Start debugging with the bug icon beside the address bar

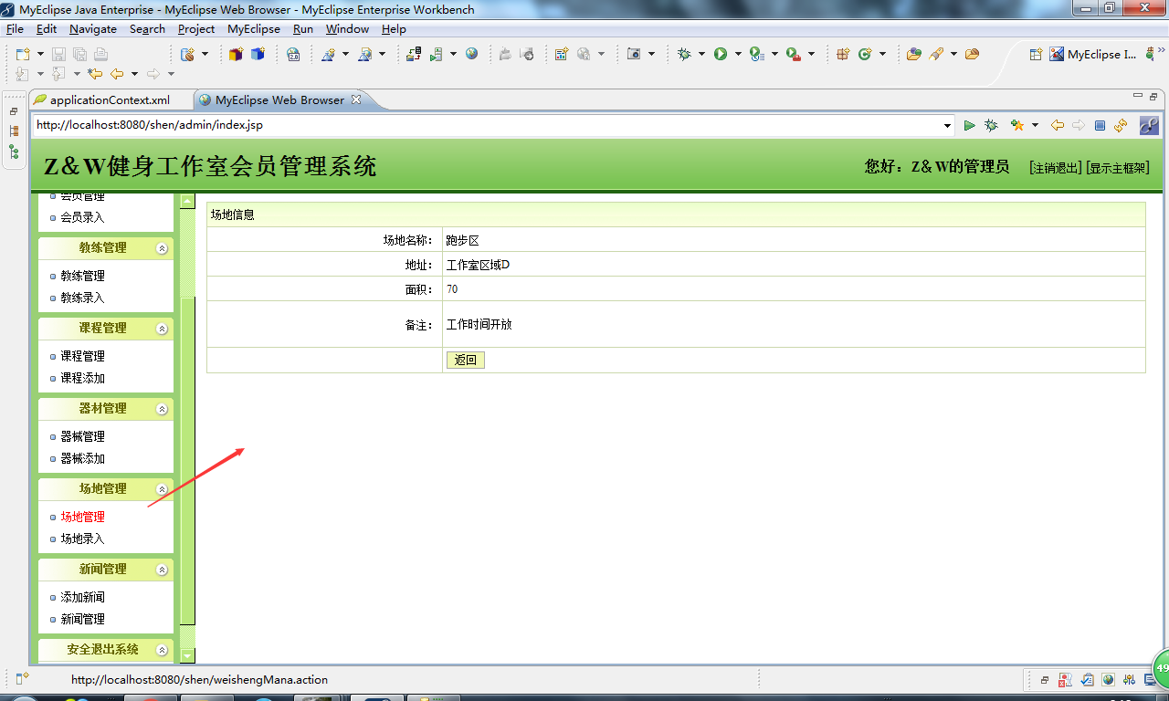coord(992,125)
